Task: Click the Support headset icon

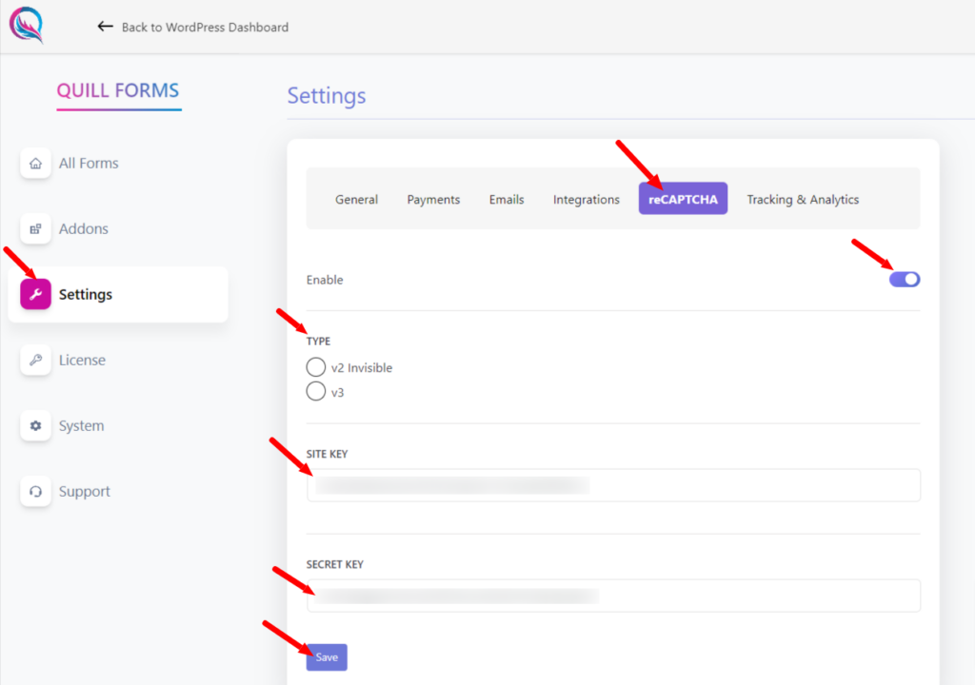Action: [35, 491]
